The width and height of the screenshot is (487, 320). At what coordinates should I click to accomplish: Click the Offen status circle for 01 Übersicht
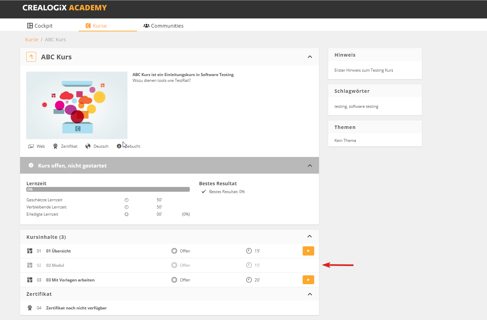coord(174,251)
